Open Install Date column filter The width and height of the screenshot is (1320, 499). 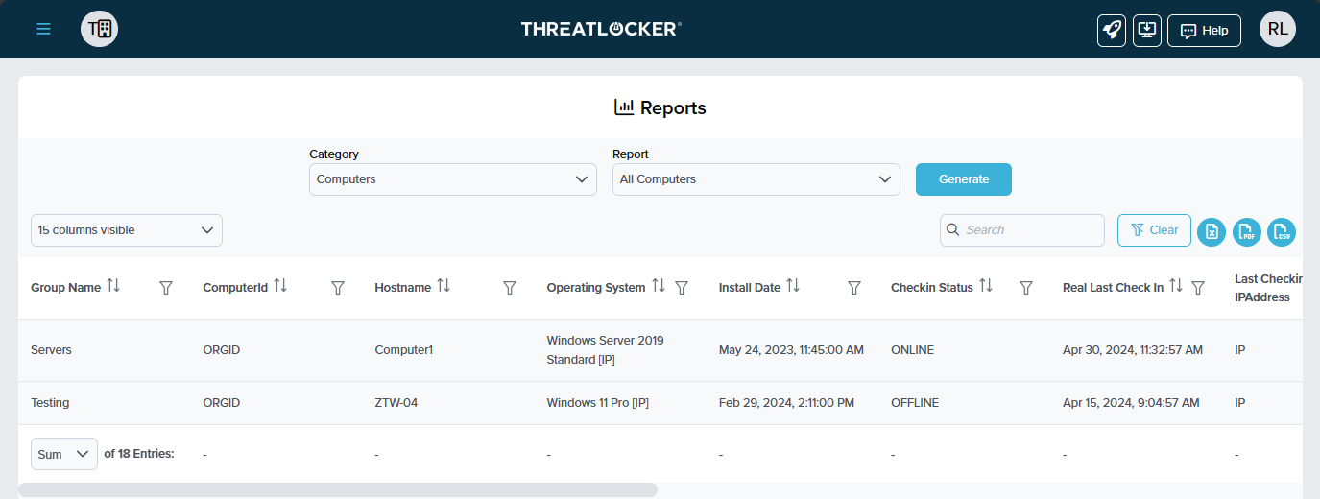854,288
